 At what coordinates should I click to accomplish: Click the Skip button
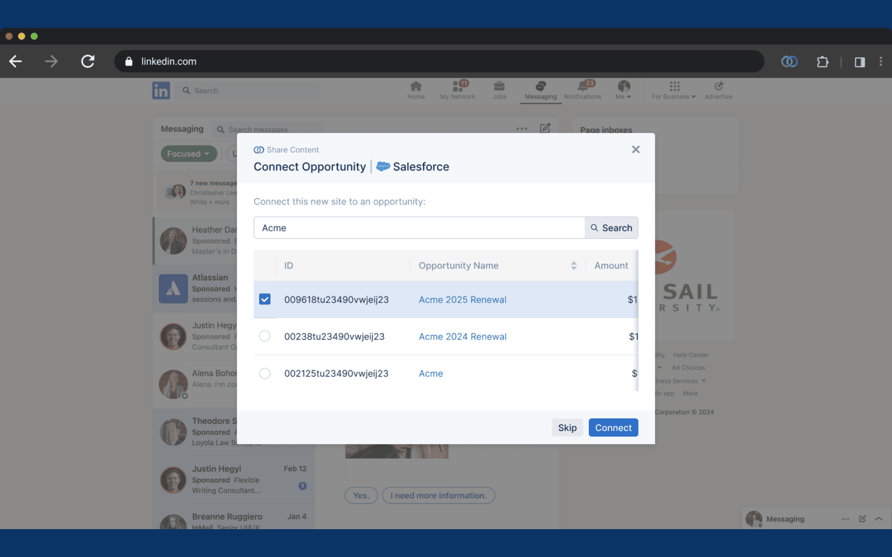tap(567, 427)
